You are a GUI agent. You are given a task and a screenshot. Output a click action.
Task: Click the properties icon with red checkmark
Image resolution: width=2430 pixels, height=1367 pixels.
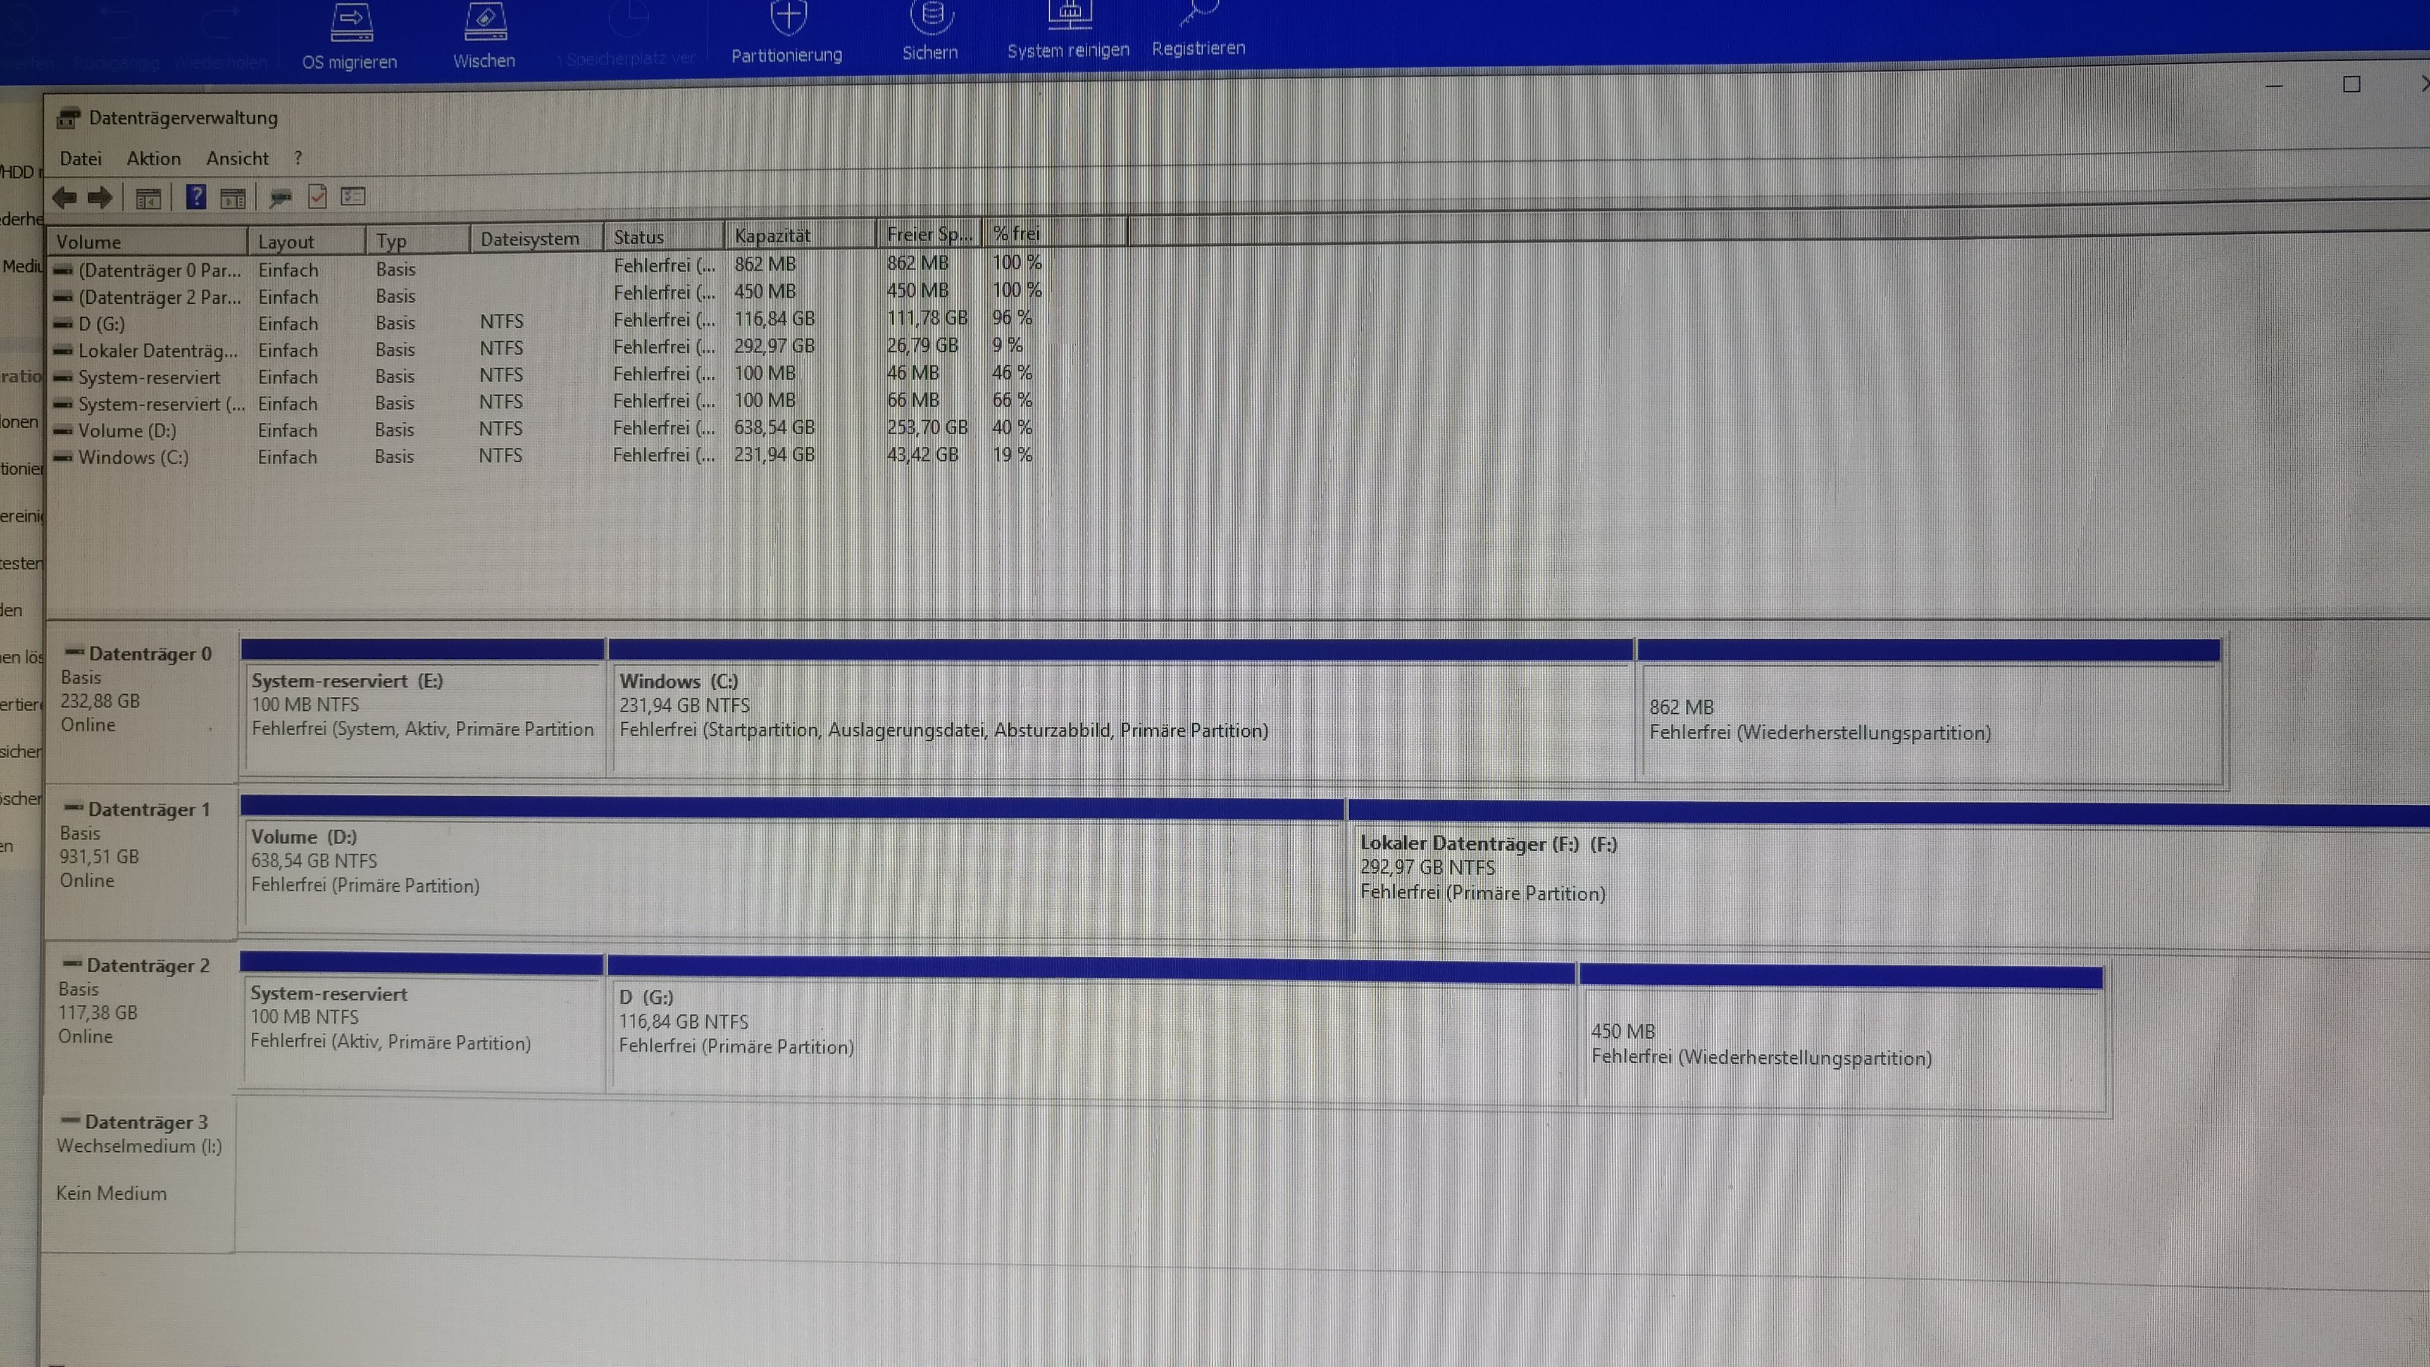tap(317, 196)
